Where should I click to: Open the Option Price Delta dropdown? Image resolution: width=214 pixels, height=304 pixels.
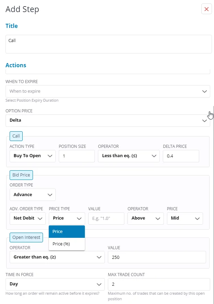coord(108,120)
